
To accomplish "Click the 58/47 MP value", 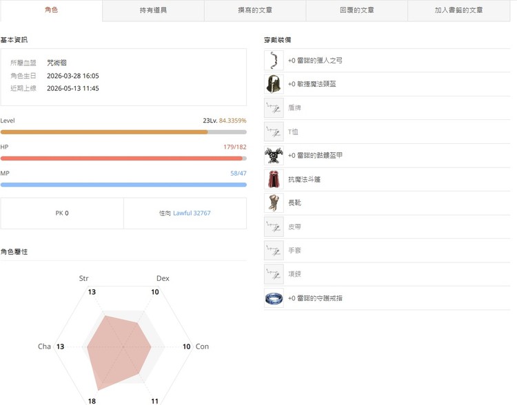I will pos(238,174).
